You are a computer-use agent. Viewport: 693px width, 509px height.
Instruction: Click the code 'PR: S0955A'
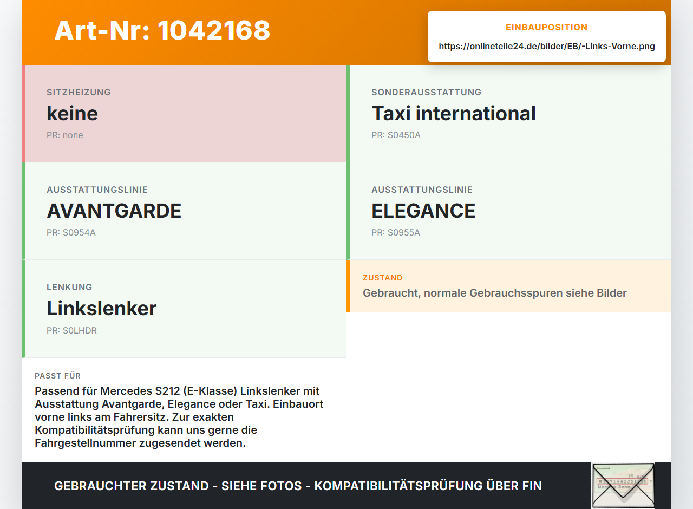[396, 232]
